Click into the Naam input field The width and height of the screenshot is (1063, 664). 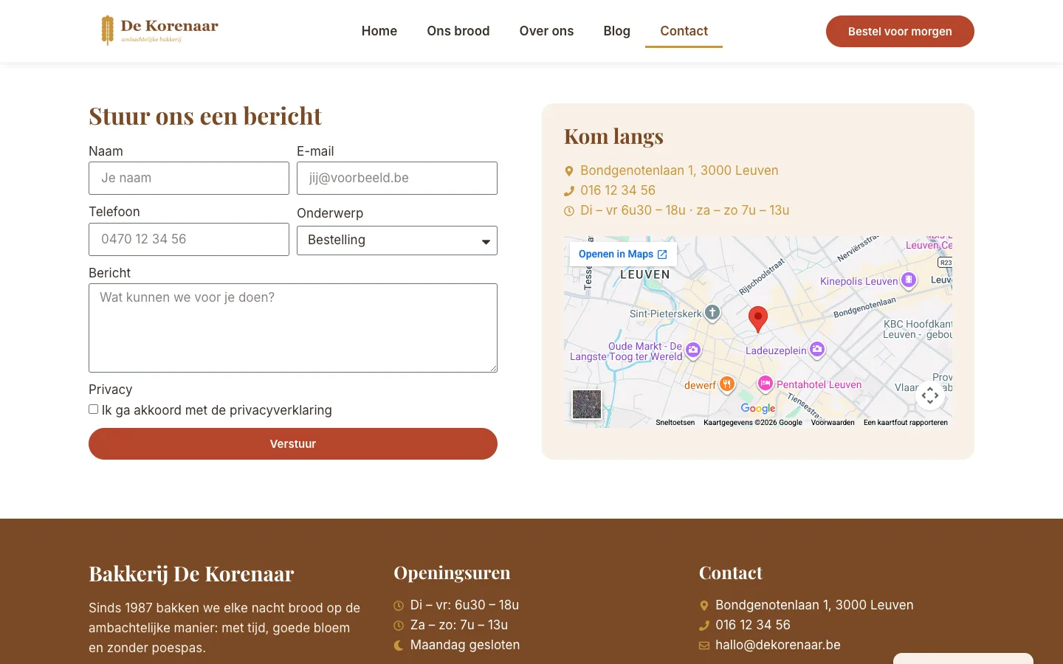pos(189,178)
